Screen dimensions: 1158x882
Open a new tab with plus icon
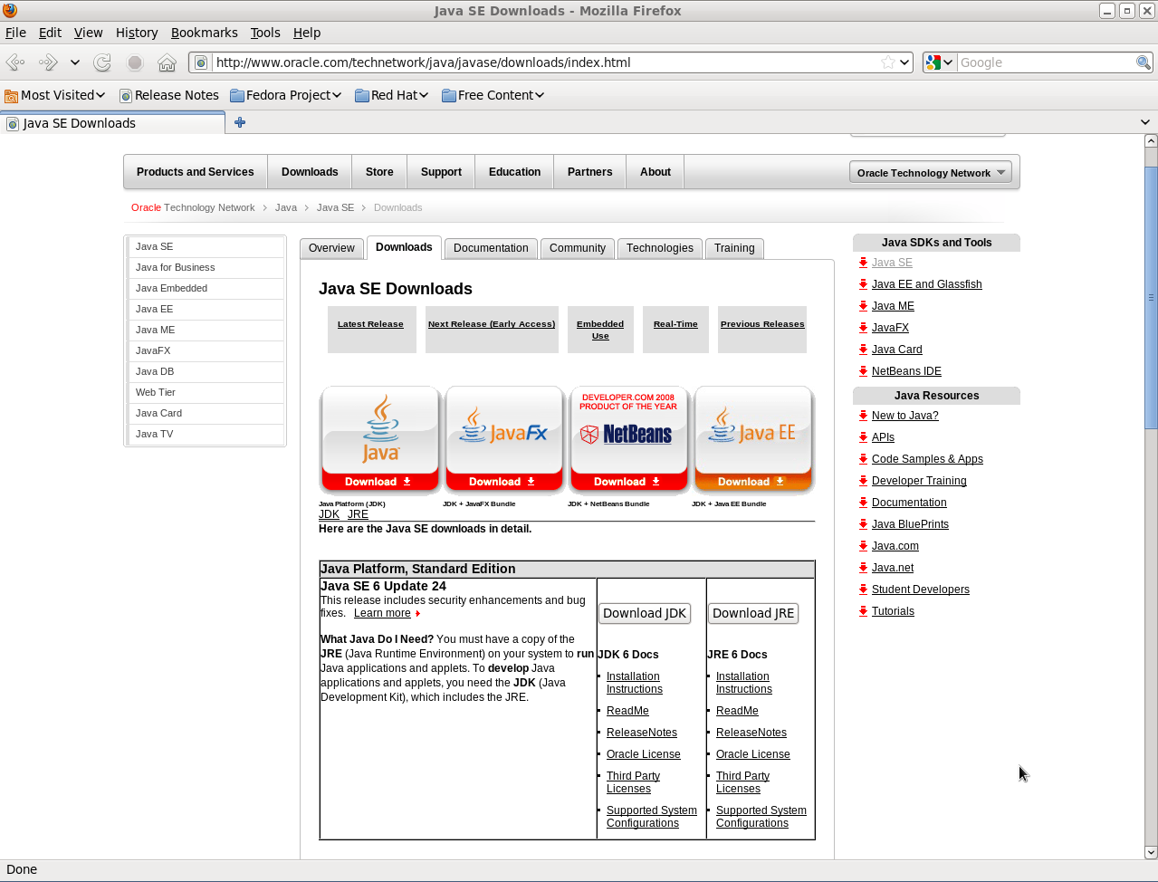tap(240, 122)
